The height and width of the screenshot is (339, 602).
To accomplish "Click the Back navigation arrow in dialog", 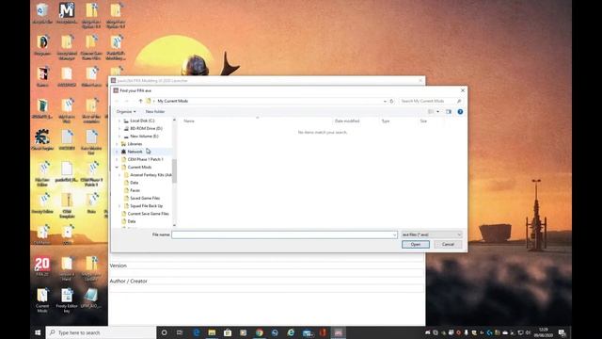I will [x=117, y=101].
